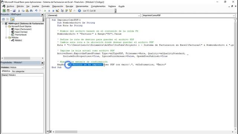Undo the last action with the arrow icon
The image size is (238, 134).
(36, 11)
